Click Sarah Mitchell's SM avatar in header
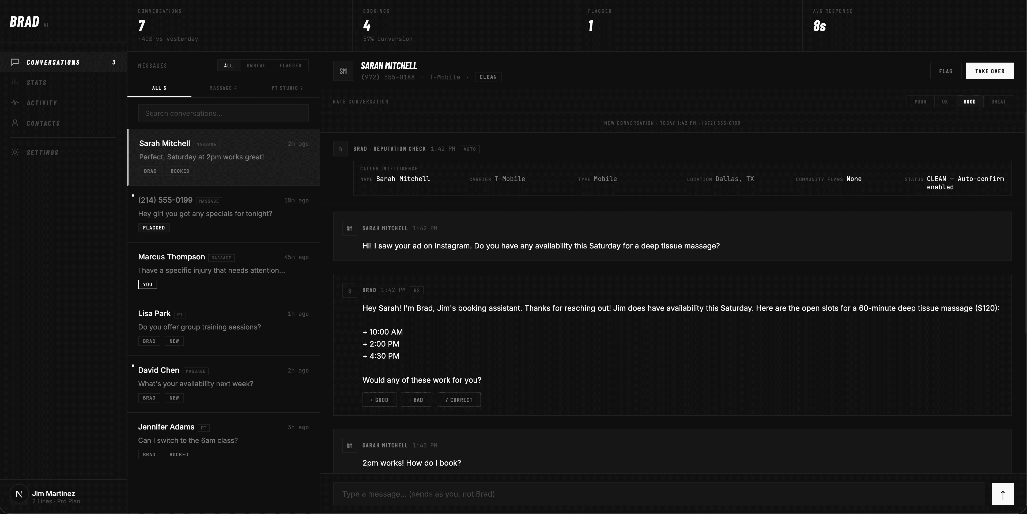 pos(343,71)
